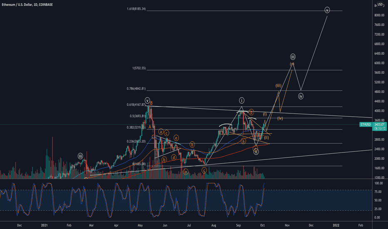Select the 0.618(4167.87) Fibonacci label
This screenshot has width=388, height=229.
[137, 105]
